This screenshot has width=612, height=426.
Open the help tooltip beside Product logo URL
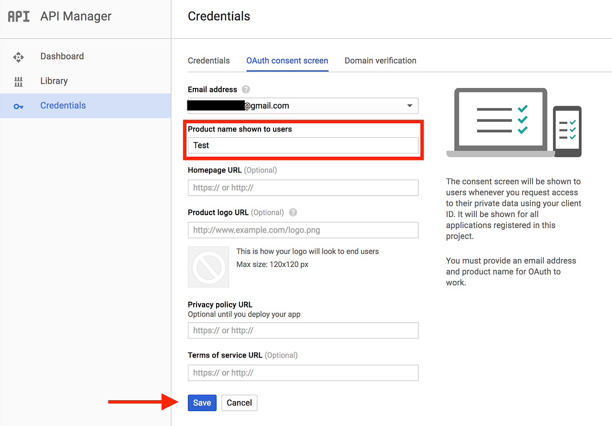click(x=292, y=212)
